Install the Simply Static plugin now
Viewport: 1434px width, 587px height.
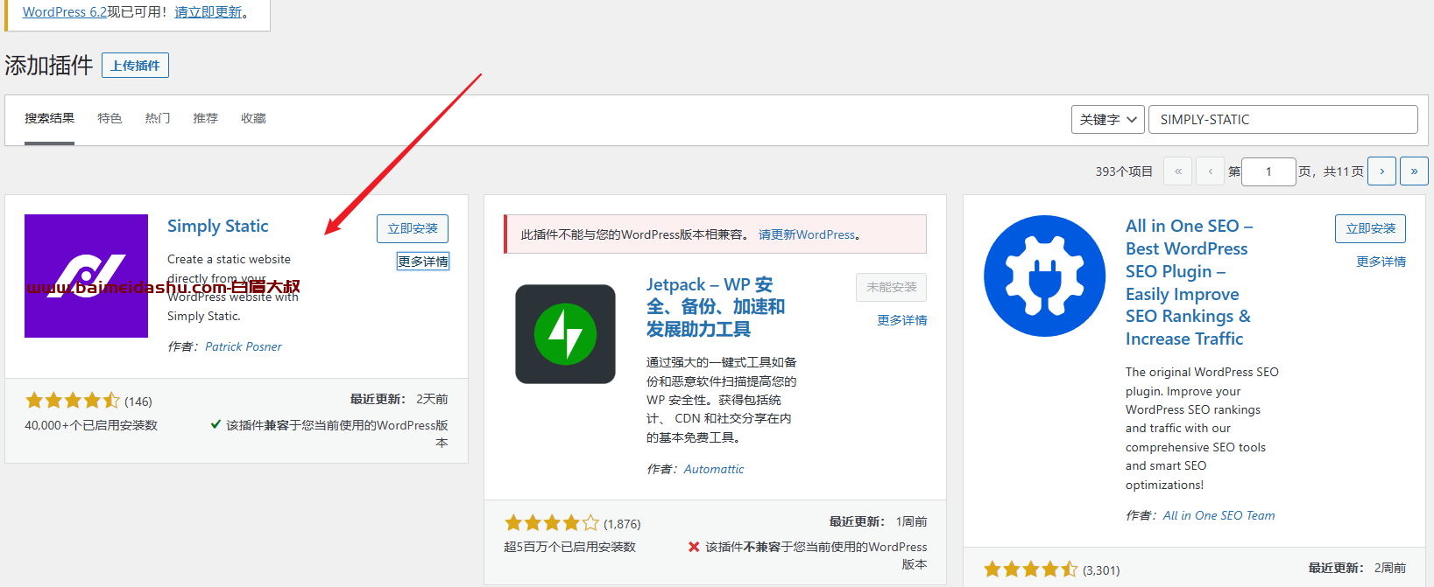click(413, 228)
